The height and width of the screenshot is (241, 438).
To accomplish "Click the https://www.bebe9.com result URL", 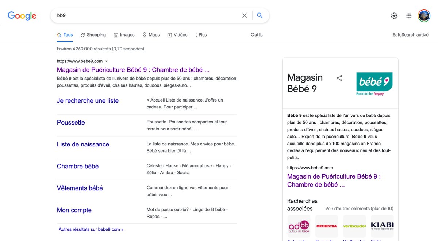I will [80, 61].
